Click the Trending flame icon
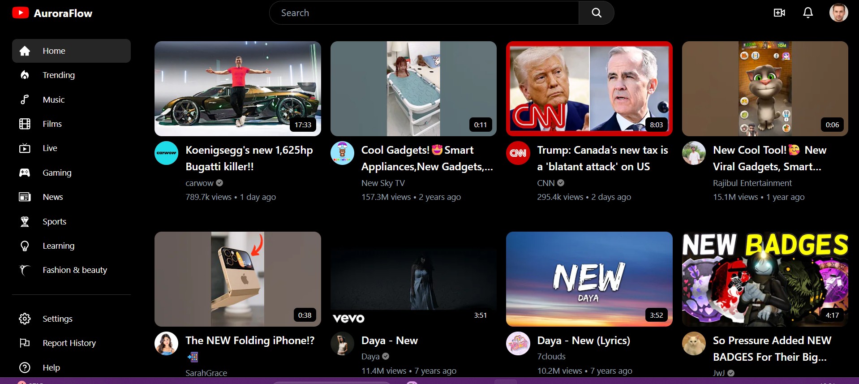Viewport: 859px width, 384px height. (25, 75)
